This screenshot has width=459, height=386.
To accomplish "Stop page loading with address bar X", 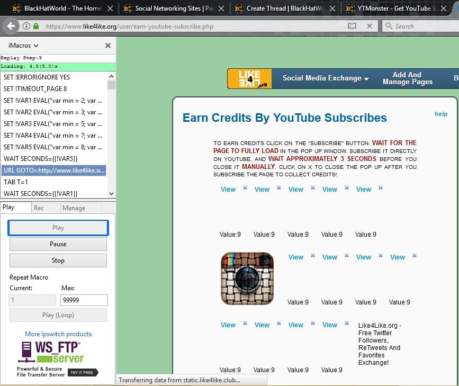I will (x=370, y=26).
